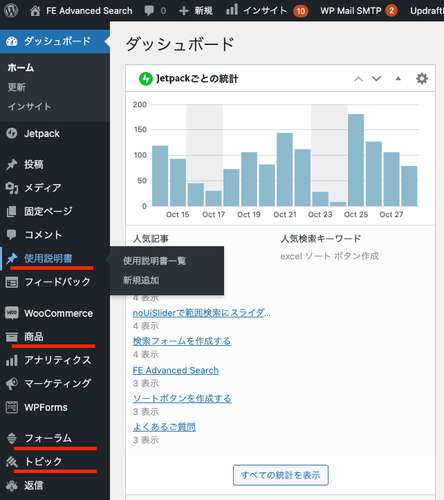Choose 新規追加 in the flyout menu
Screen dimensions: 444x500
141,280
